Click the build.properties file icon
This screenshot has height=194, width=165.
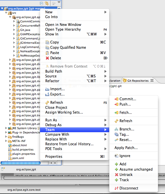(x=10, y=150)
